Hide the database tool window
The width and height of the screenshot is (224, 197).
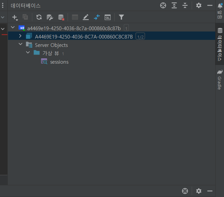pos(210,6)
